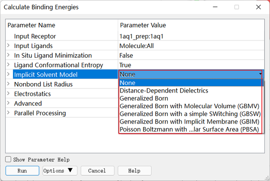Expand the Electrostatics parameter
270x181 pixels.
[x=9, y=94]
